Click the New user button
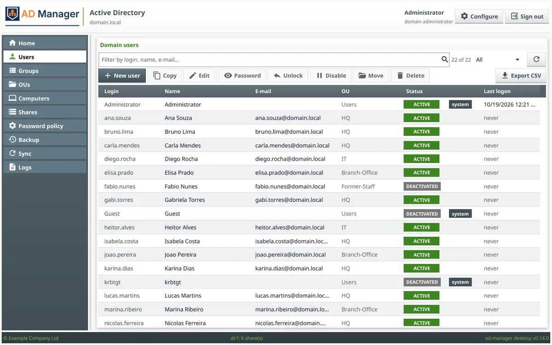Viewport: 552px width, 345px height. [x=122, y=75]
